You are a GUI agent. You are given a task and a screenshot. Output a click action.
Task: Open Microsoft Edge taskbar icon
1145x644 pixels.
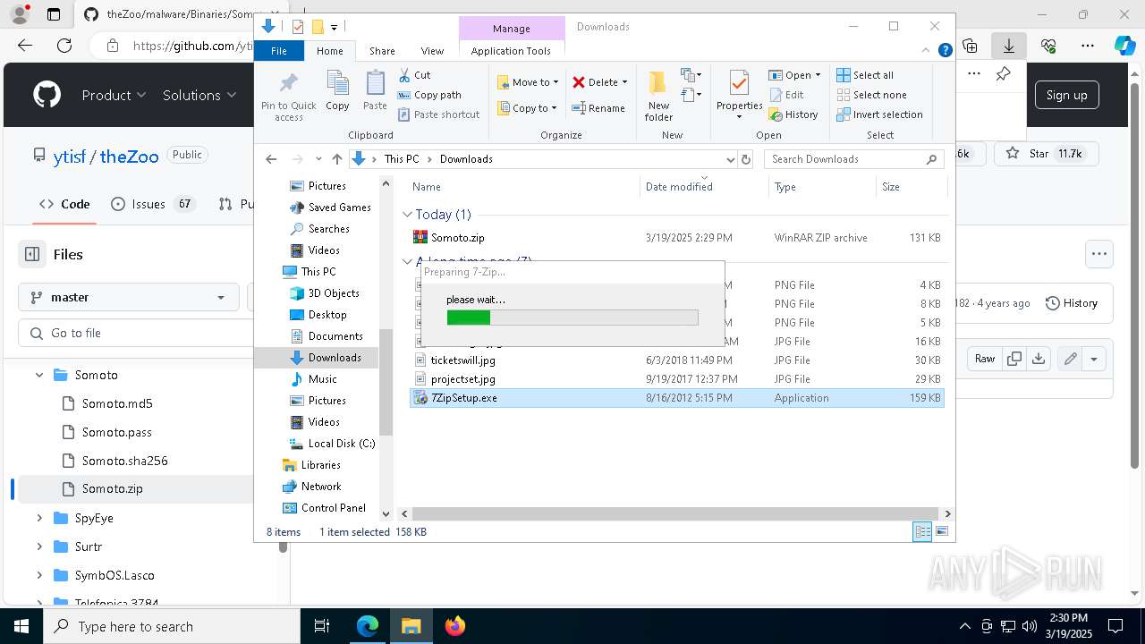(x=368, y=626)
